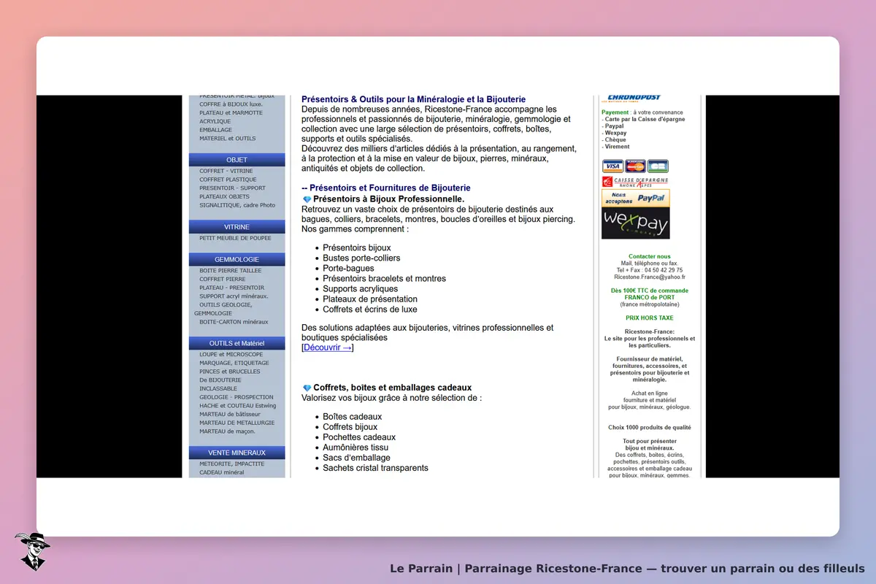Open the OBJET menu header
This screenshot has width=876, height=584.
[x=237, y=160]
